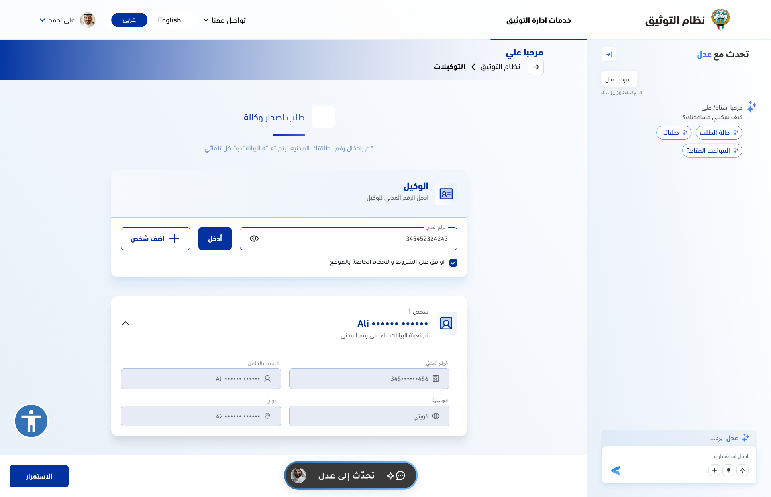771x497 pixels.
Task: Click the plus attachment icon in chat
Action: coord(714,470)
